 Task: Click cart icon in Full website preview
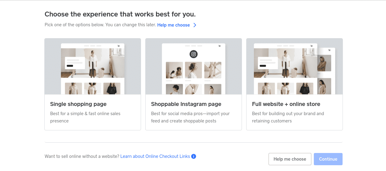click(x=311, y=46)
